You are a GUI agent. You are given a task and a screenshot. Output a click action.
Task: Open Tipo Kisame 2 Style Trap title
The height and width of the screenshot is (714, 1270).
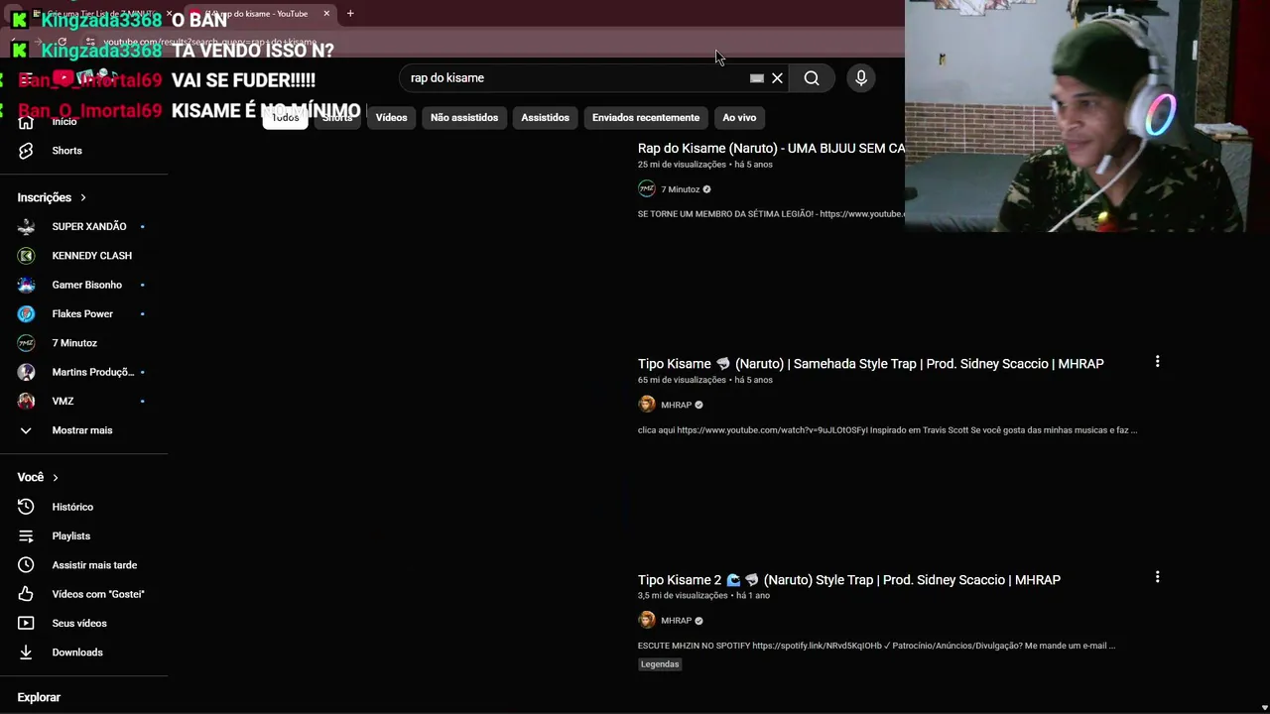[x=848, y=580]
